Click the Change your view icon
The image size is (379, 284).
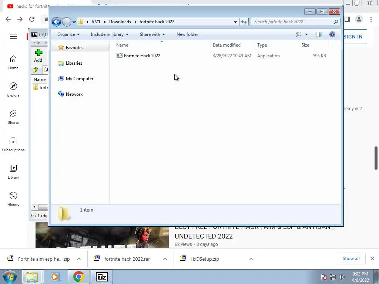click(299, 34)
